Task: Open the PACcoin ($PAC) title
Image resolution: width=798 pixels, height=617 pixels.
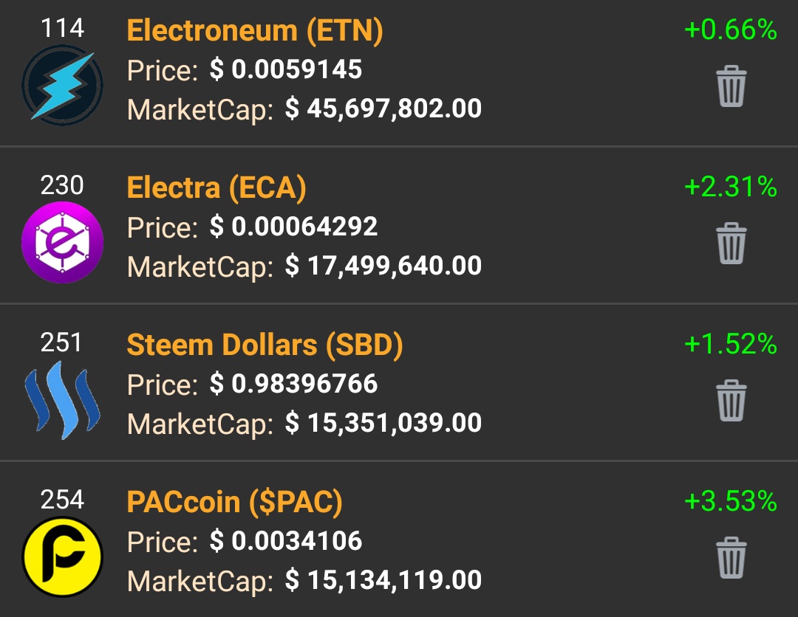Action: tap(235, 502)
